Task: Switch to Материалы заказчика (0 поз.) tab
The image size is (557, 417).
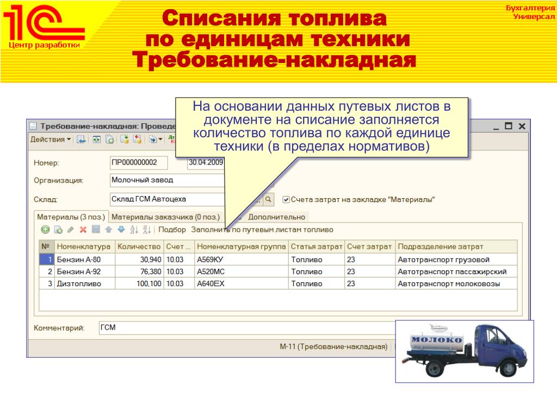Action: [165, 217]
